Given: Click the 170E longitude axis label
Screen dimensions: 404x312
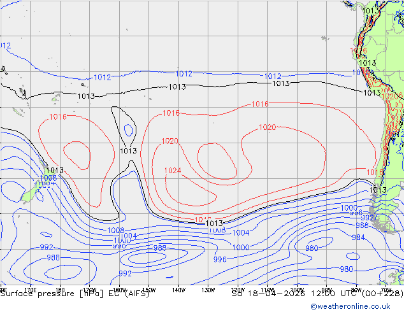Looking at the screenshot, I should pos(31,290).
